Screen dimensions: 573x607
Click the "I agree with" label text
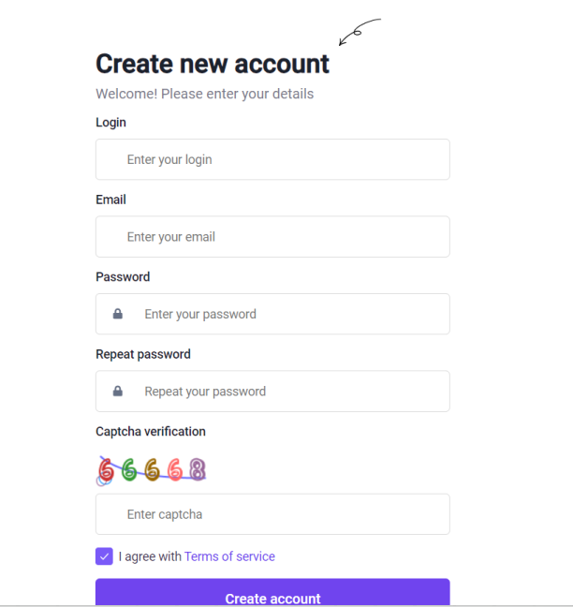click(150, 556)
